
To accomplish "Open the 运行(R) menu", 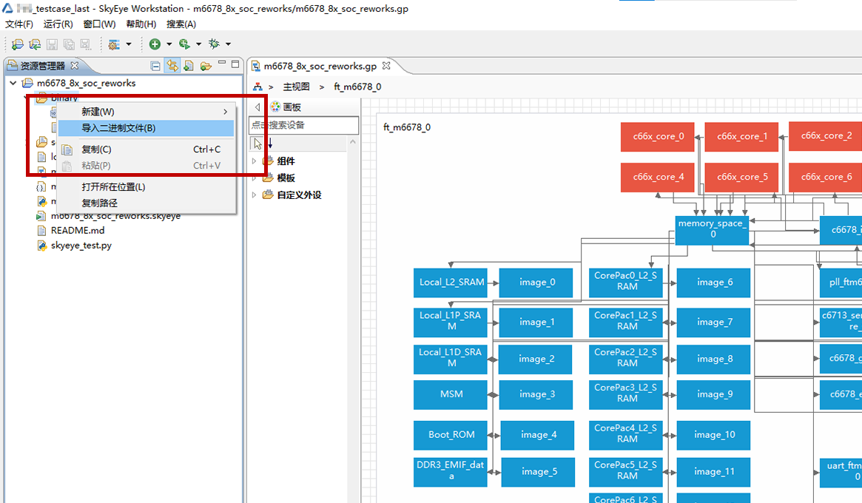I will tap(58, 24).
